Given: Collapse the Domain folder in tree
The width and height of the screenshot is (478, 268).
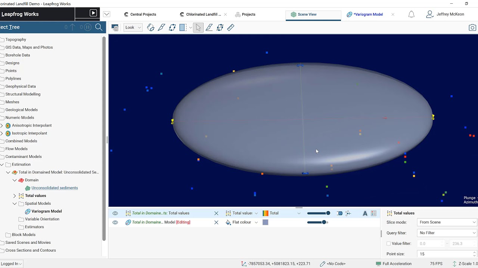Looking at the screenshot, I should [15, 180].
